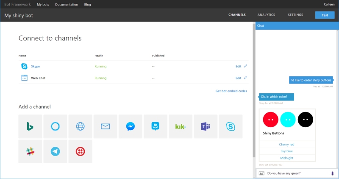Image resolution: width=339 pixels, height=179 pixels.
Task: Click the Web Chat channel name
Action: 38,78
